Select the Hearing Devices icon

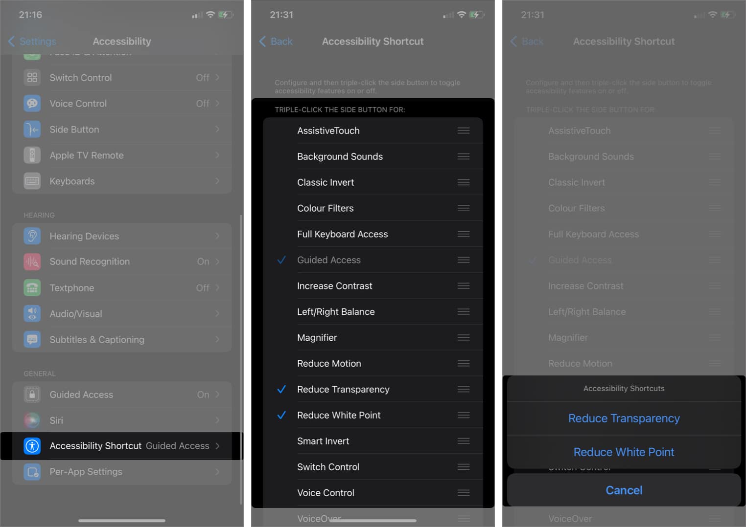[32, 236]
